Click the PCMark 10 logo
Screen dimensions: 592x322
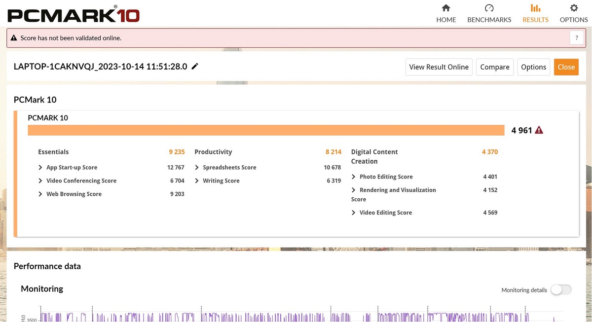[74, 14]
